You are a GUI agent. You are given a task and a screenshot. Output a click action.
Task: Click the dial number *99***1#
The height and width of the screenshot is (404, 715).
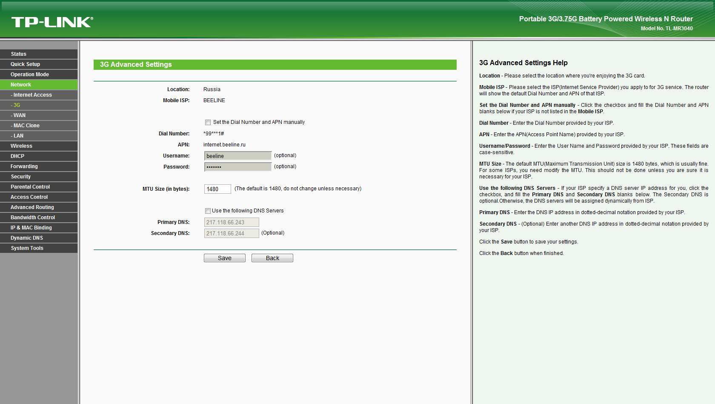(x=214, y=134)
